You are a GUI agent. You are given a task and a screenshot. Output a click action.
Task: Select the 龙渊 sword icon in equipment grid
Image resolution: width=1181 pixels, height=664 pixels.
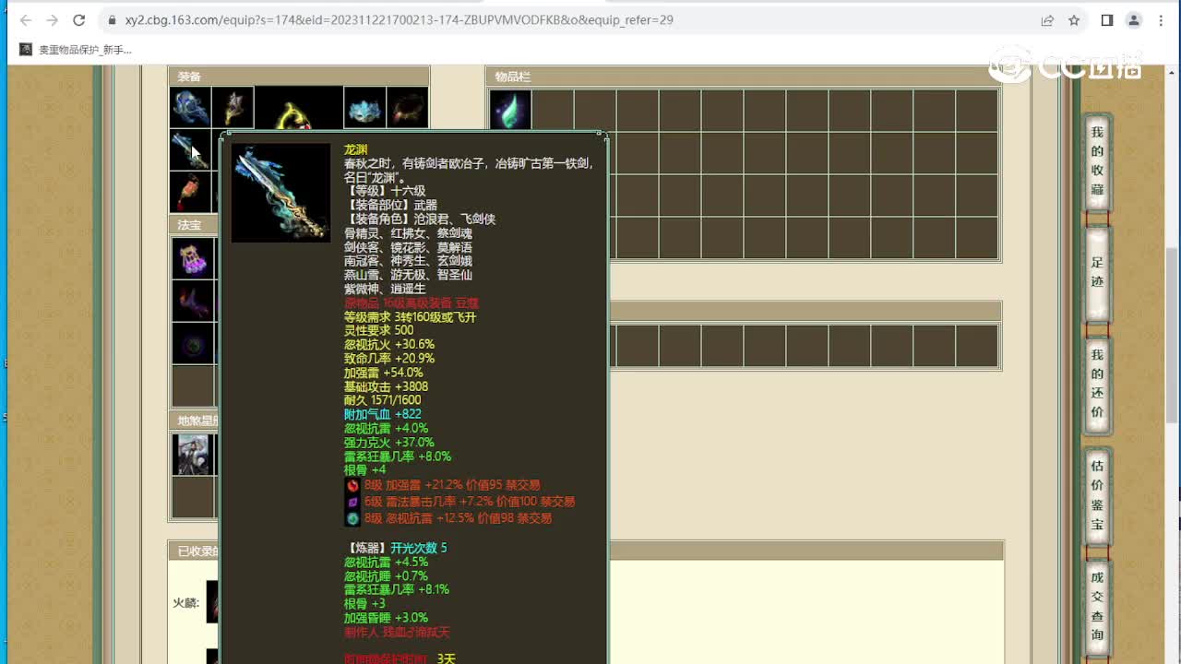coord(190,150)
